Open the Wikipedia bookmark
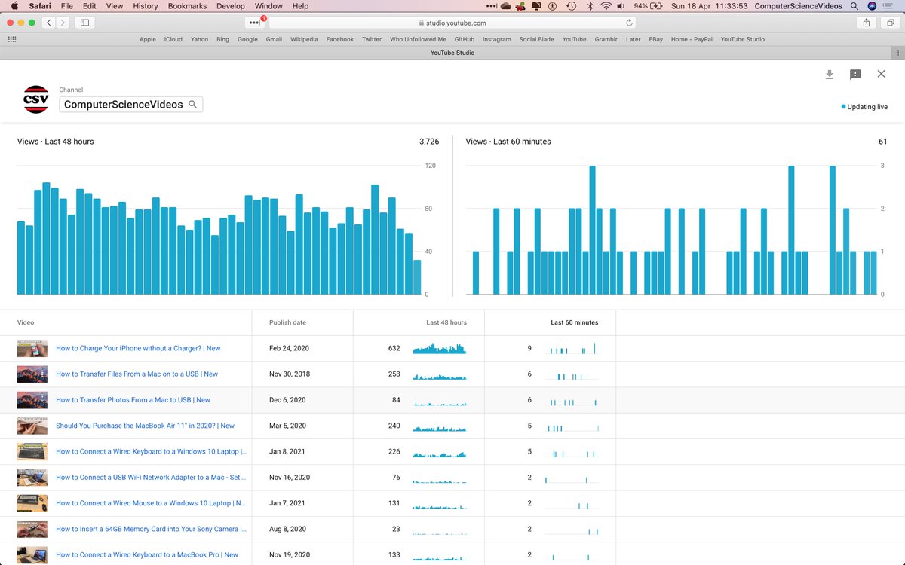 [304, 39]
